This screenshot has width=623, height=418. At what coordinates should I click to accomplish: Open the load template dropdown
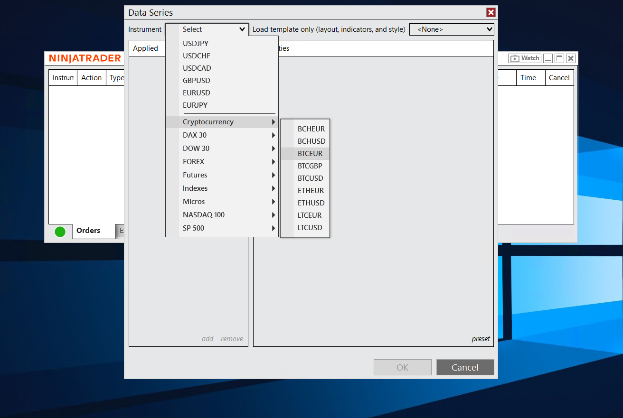[451, 29]
